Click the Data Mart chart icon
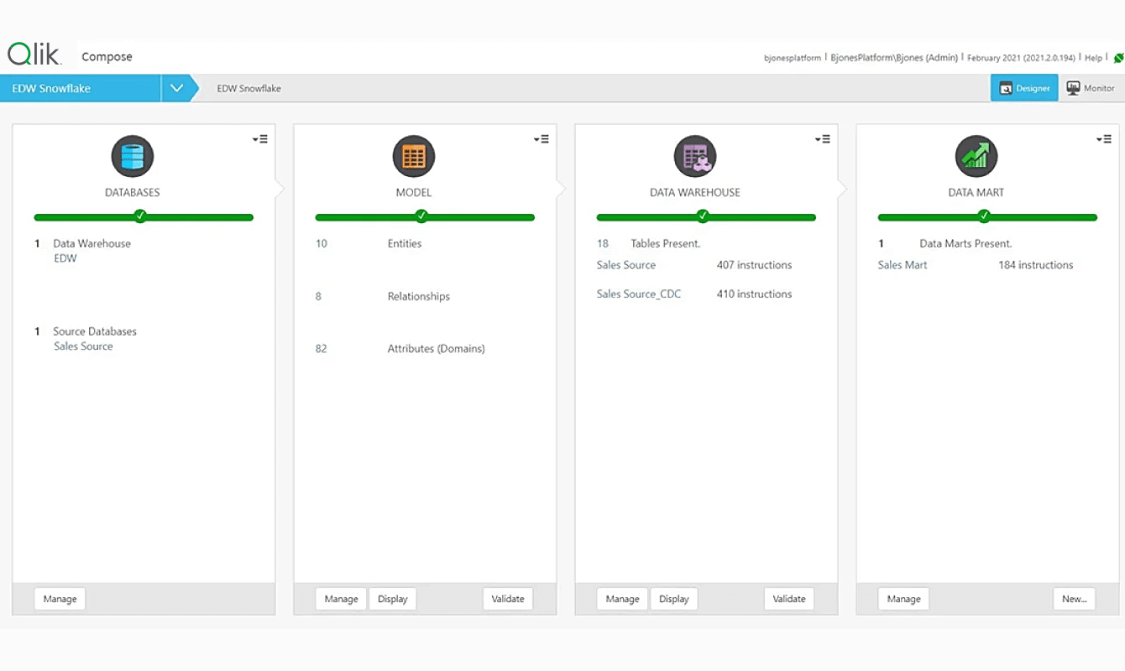 [x=976, y=157]
